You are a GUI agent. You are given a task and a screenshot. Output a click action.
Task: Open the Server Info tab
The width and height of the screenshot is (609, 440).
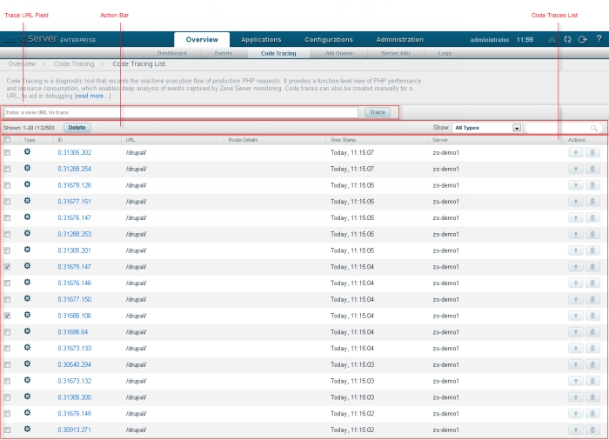click(396, 53)
